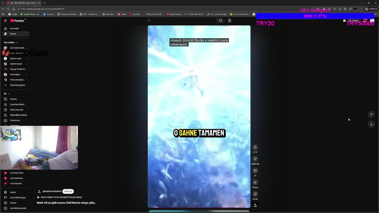379x213 pixels.
Task: Open YouTube Kids link
Action: click(x=15, y=183)
